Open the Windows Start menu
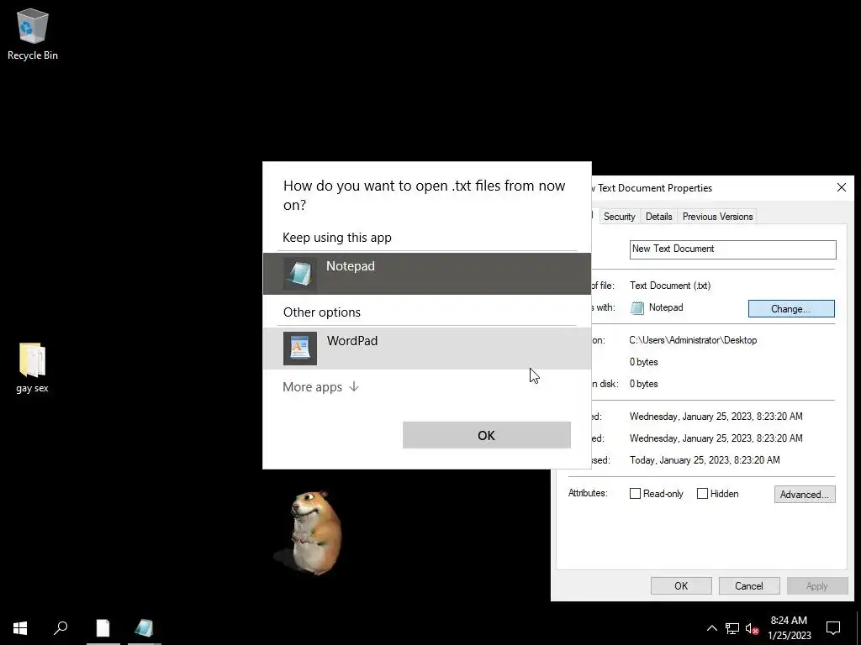 tap(20, 628)
